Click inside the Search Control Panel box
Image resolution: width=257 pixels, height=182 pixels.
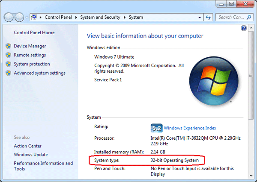(230, 18)
